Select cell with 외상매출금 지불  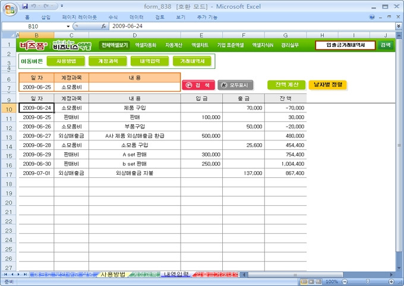[x=135, y=173]
